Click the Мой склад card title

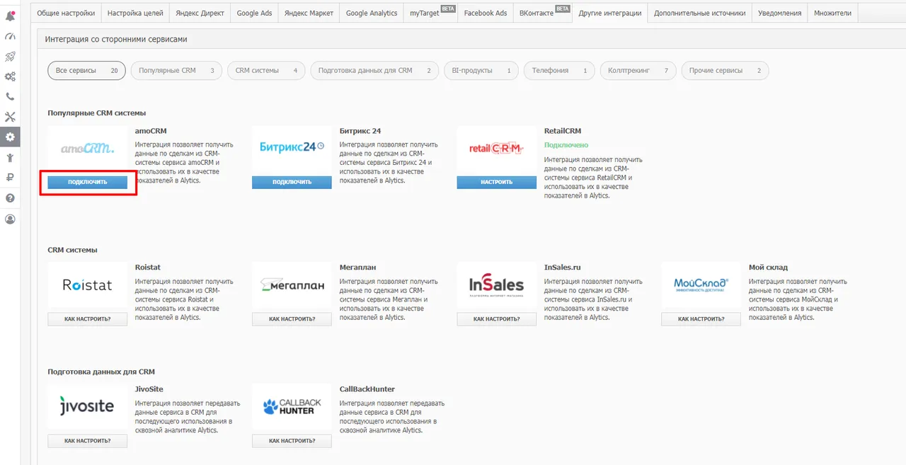[x=768, y=268]
